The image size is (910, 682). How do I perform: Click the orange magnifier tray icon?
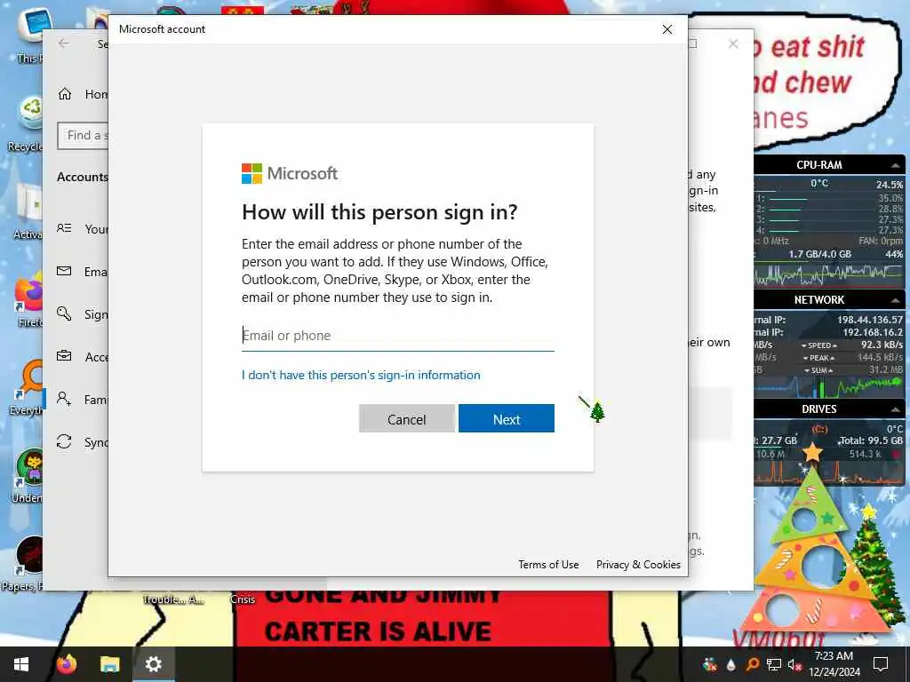click(752, 664)
